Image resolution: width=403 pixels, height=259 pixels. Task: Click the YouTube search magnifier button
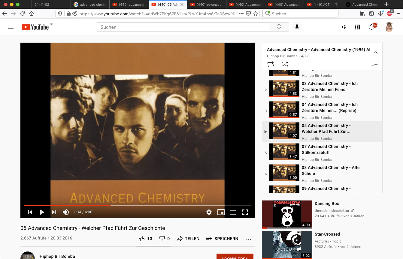[279, 27]
